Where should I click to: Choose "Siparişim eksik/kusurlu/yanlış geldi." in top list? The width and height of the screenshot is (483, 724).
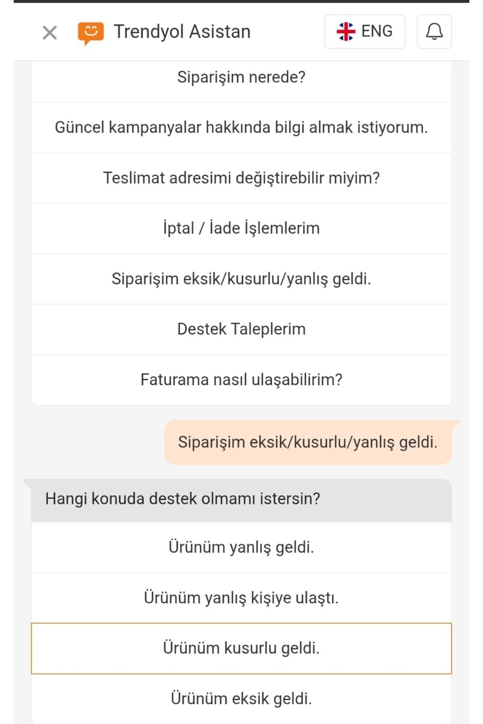(x=241, y=279)
